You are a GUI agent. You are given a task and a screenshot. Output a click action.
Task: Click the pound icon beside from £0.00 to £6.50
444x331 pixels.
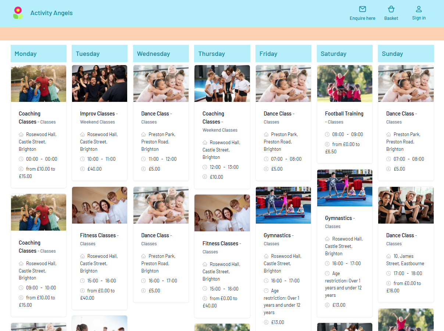(x=327, y=144)
